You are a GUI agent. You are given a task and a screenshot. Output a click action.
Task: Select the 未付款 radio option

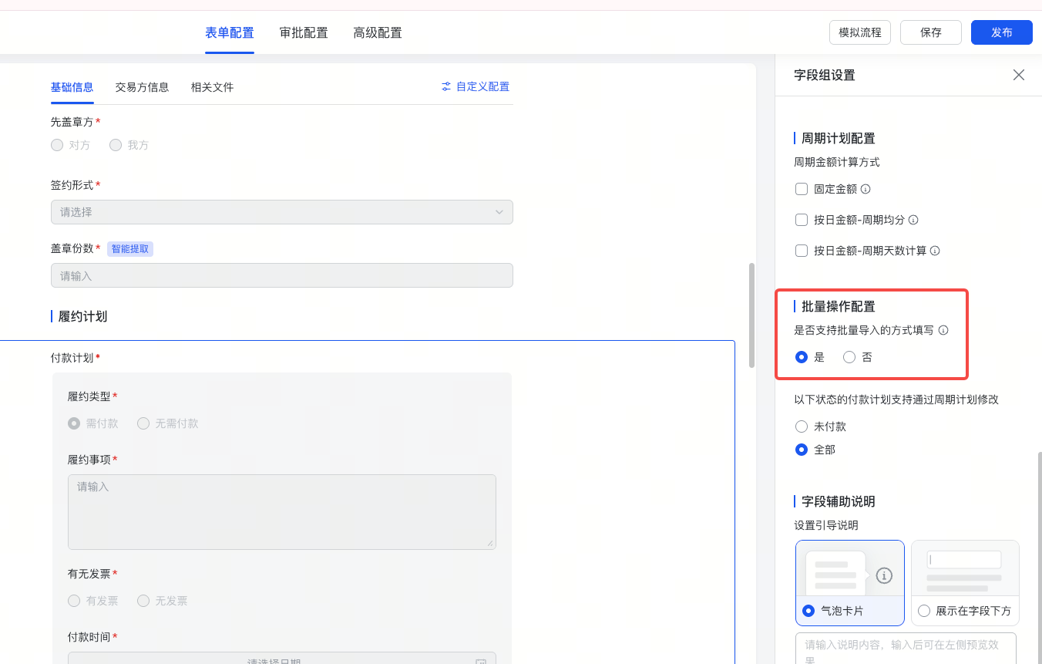tap(801, 426)
